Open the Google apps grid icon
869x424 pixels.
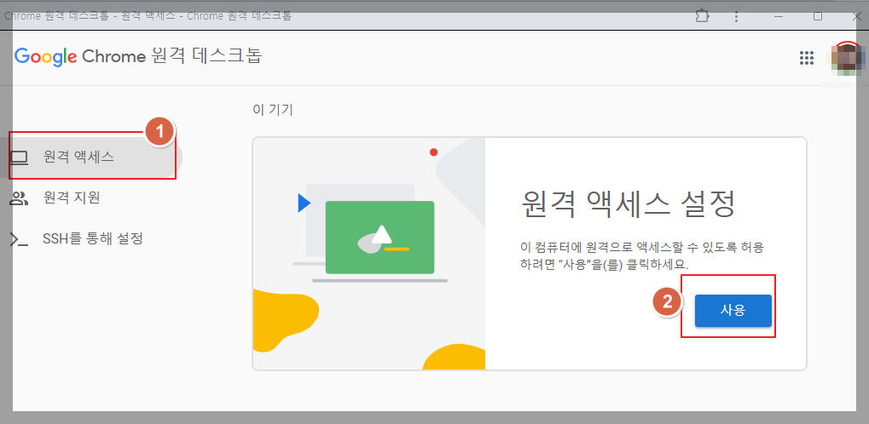click(x=807, y=58)
